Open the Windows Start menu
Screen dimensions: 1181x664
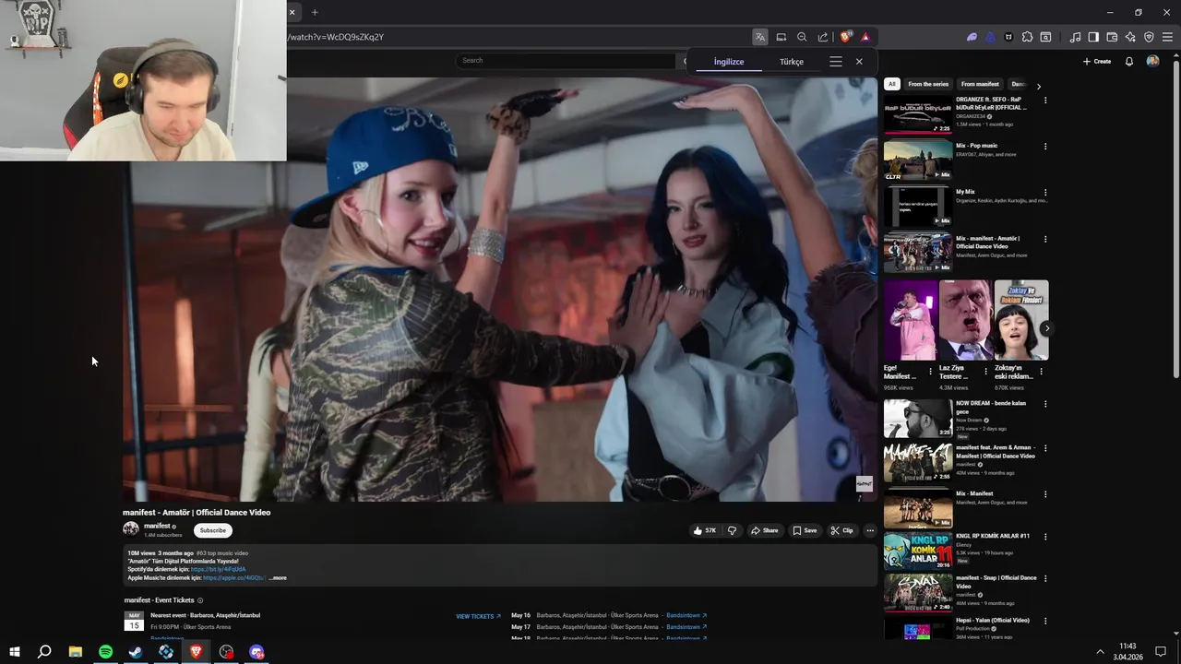pos(14,652)
